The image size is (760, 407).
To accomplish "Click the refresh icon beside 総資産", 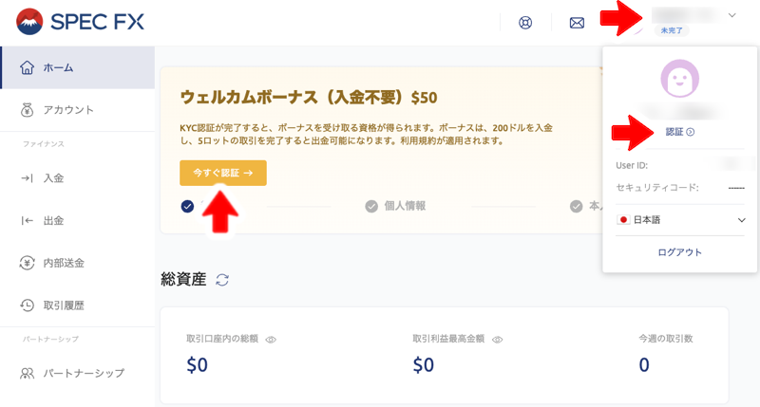I will [x=223, y=280].
